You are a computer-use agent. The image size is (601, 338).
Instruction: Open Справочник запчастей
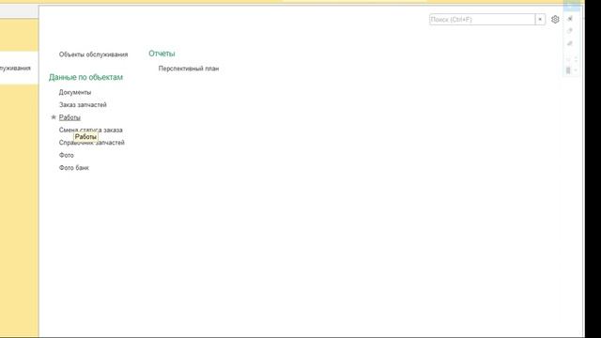(x=92, y=143)
